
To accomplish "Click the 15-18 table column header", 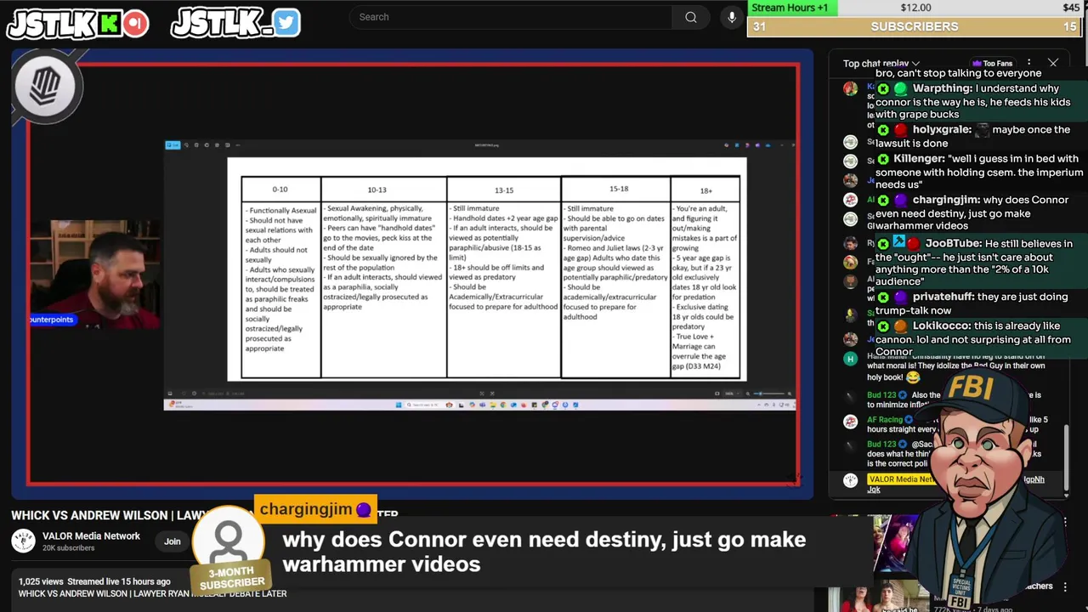I will coord(618,189).
